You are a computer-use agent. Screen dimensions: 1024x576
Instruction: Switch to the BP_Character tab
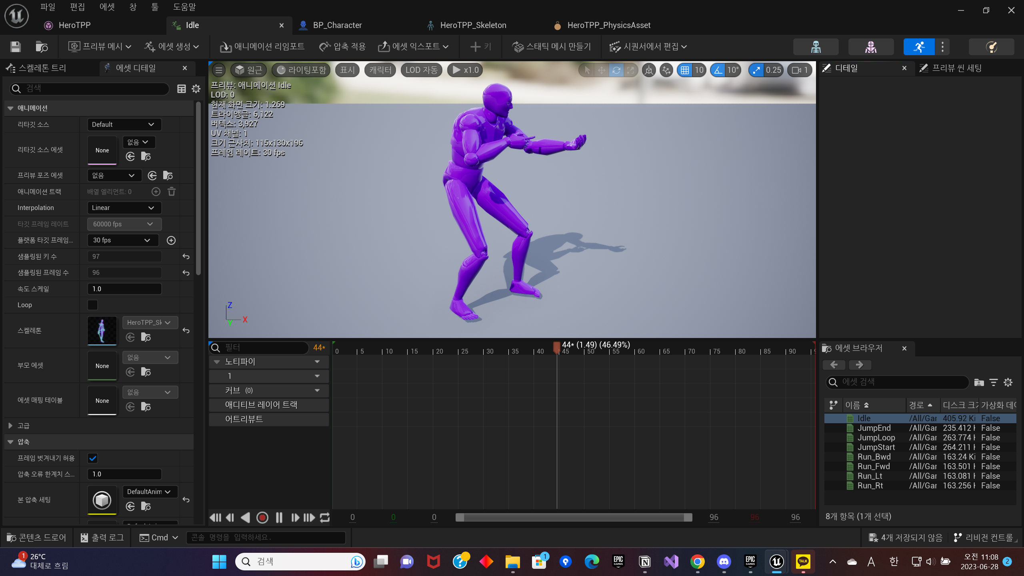337,25
